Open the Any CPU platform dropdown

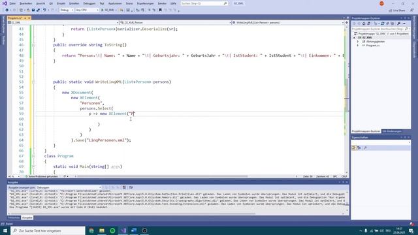click(x=87, y=10)
